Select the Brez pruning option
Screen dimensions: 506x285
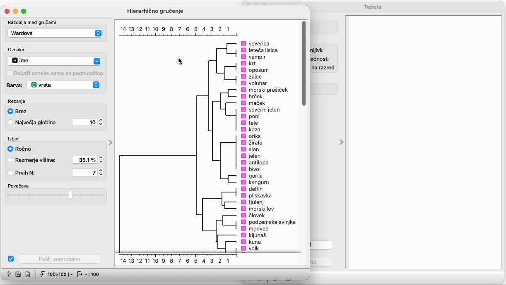(x=10, y=111)
